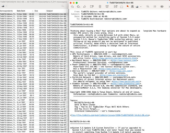Click the 19 Nov 1996 date cell
This screenshot has width=170, height=133.
point(22,26)
